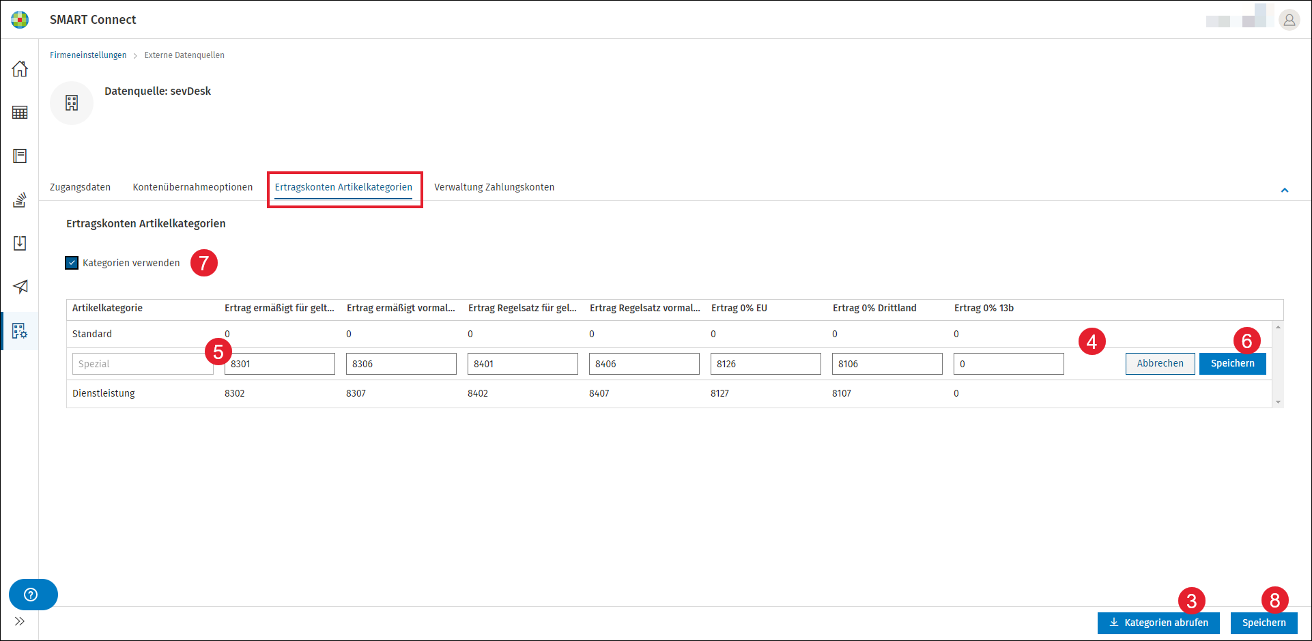
Task: Click the bottom Speichern button
Action: pyautogui.click(x=1264, y=623)
